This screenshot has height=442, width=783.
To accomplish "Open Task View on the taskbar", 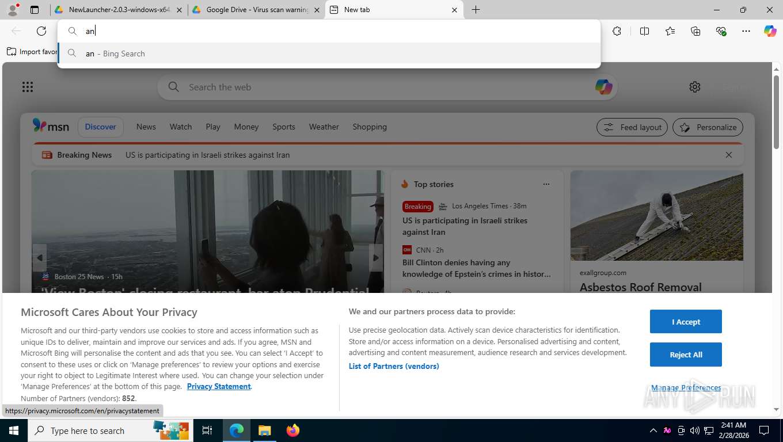I will (207, 430).
